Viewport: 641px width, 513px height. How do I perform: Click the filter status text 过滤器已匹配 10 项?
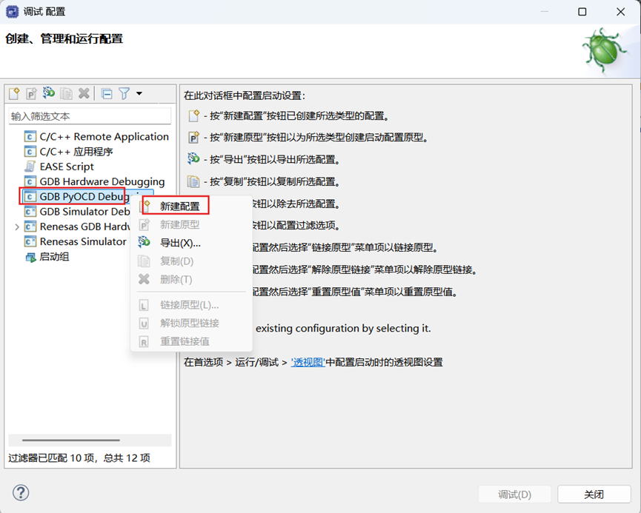coord(51,458)
